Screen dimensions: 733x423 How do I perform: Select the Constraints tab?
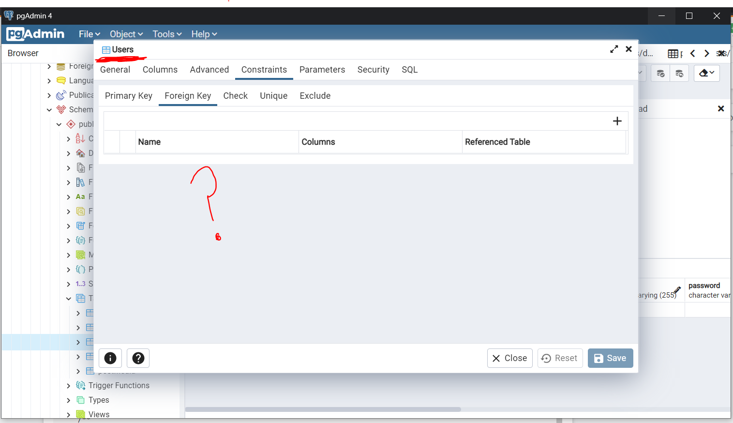pos(264,70)
